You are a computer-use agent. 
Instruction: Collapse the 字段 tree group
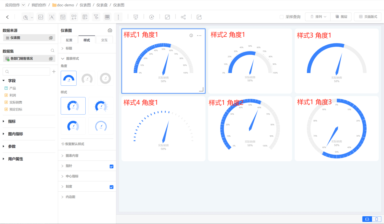click(4, 81)
